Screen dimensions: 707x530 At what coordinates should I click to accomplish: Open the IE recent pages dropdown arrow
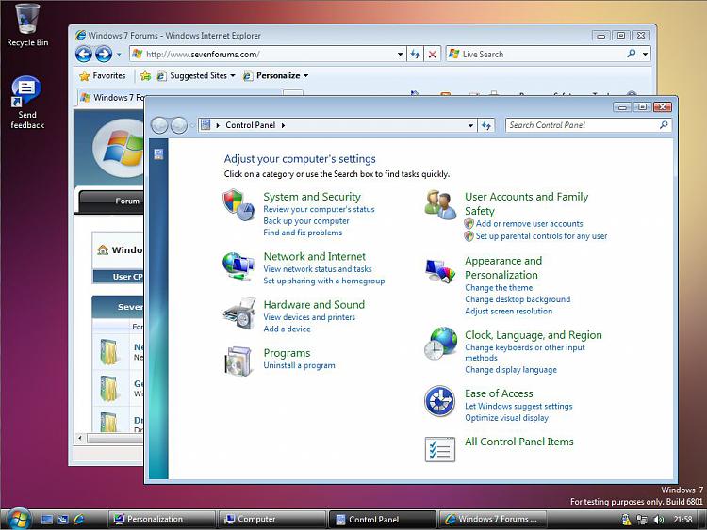click(x=119, y=55)
